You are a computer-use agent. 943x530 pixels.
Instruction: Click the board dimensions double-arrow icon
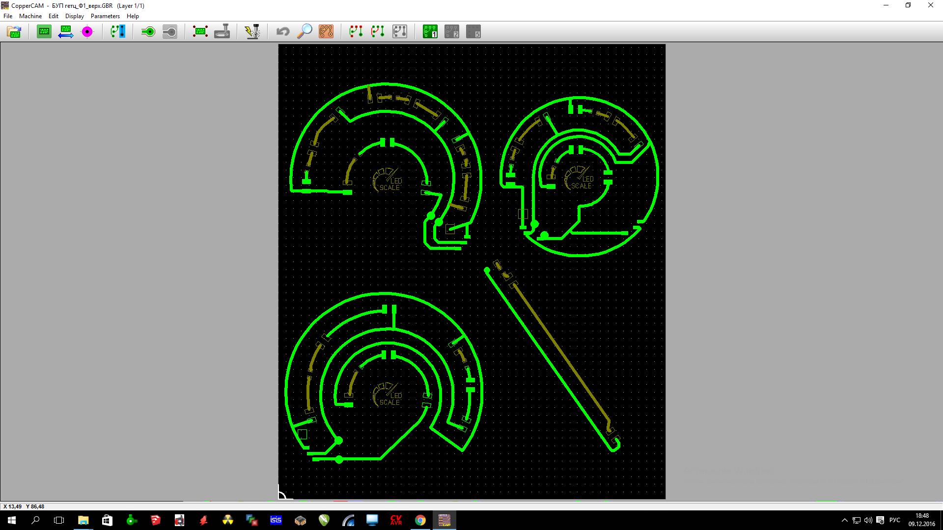coord(65,32)
